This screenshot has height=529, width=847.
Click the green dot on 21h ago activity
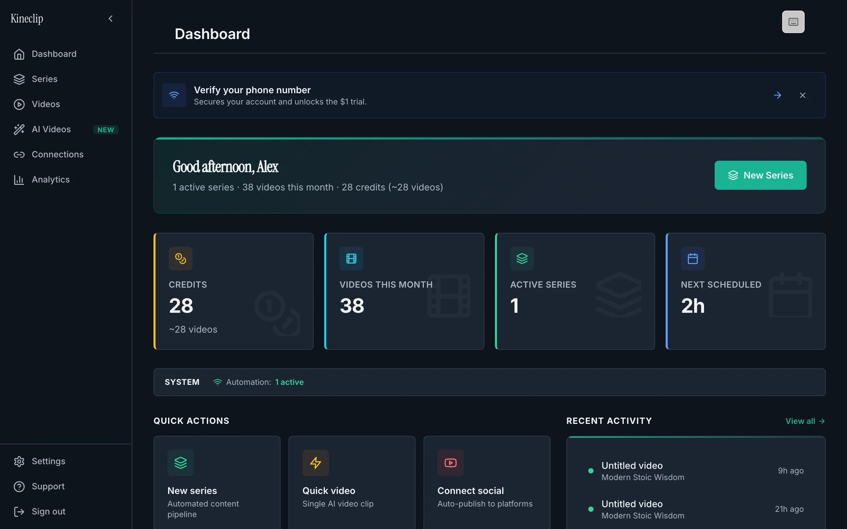591,509
